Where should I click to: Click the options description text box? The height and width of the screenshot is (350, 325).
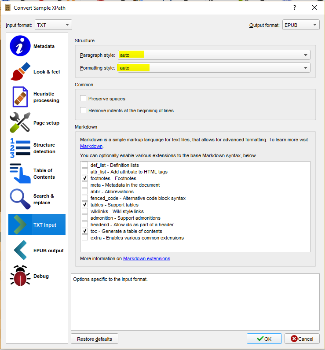pos(195,302)
